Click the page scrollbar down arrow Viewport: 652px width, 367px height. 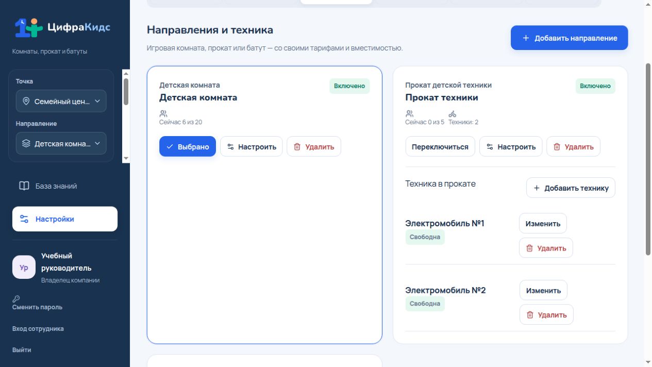(x=648, y=362)
